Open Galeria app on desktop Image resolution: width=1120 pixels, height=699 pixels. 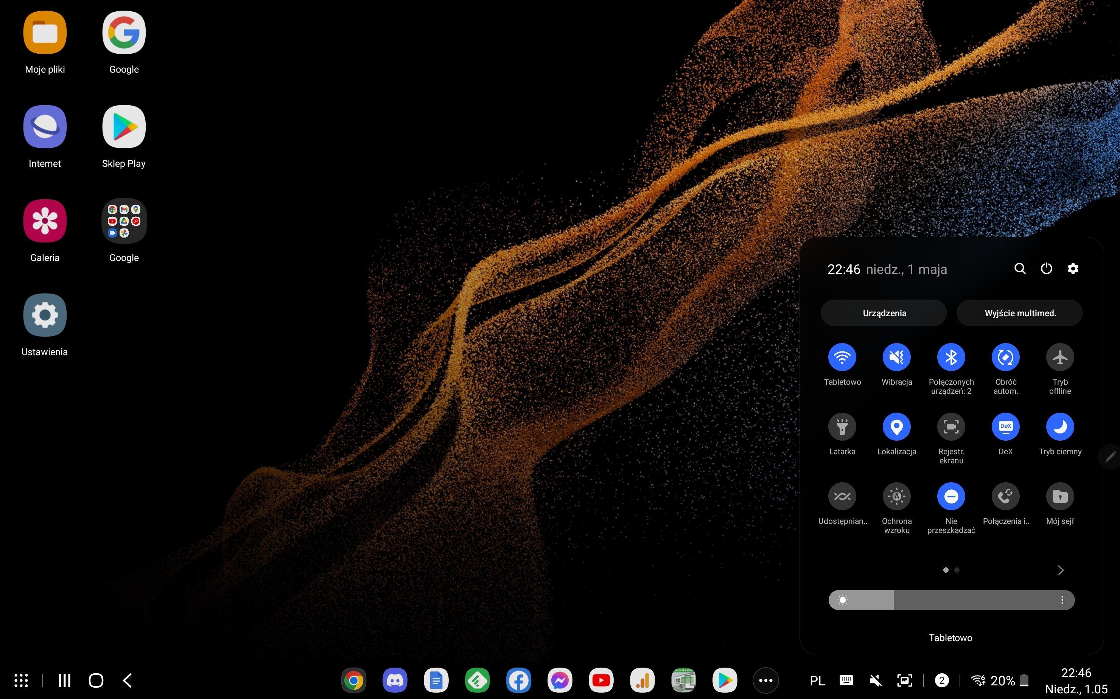45,221
